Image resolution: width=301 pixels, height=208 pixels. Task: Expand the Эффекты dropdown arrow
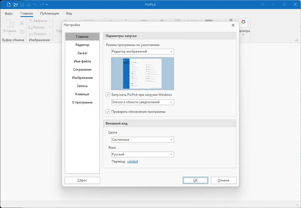coord(50,21)
